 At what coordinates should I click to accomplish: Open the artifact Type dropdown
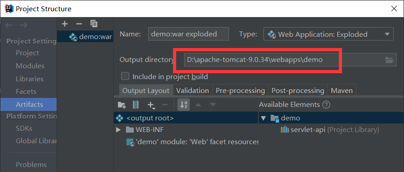[328, 34]
